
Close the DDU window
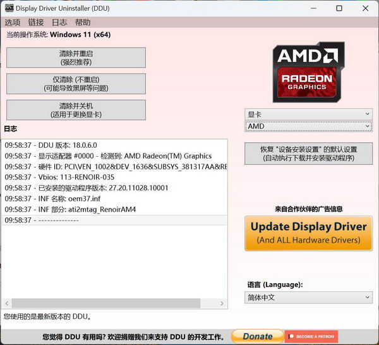click(365, 8)
